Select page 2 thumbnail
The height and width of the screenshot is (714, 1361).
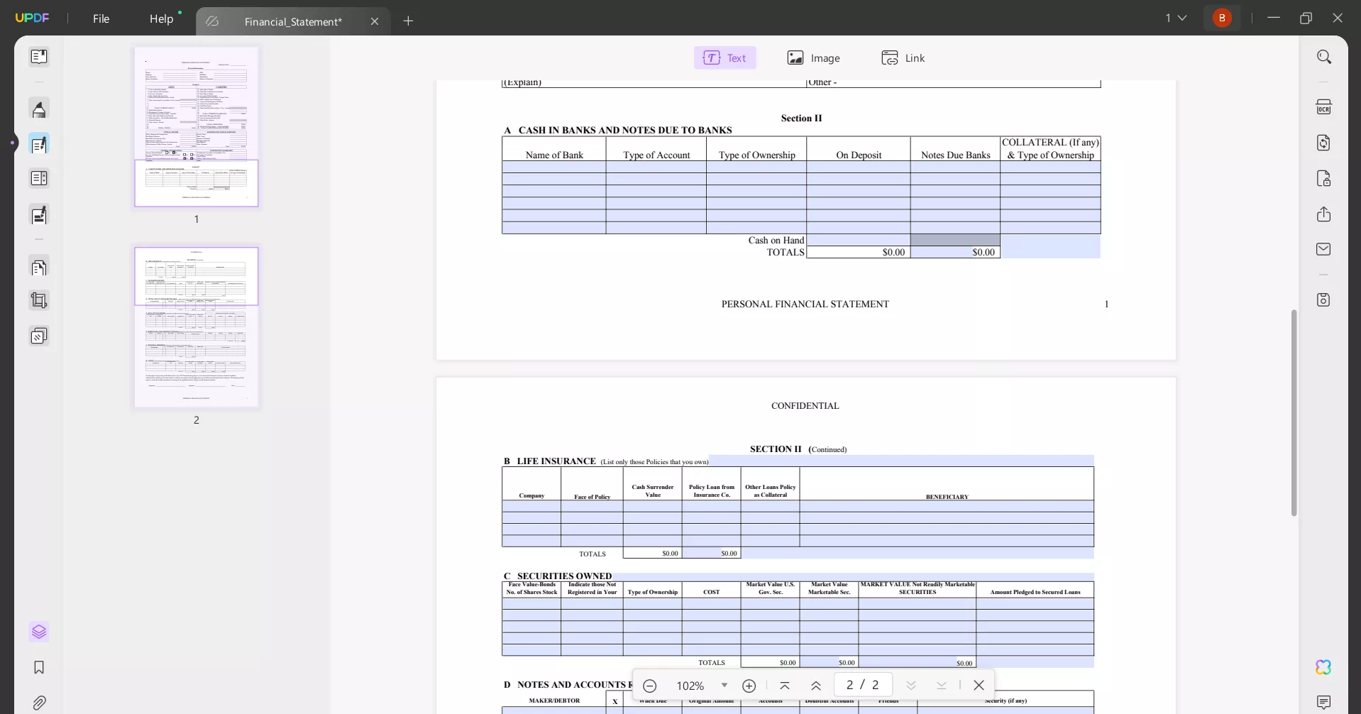point(196,327)
